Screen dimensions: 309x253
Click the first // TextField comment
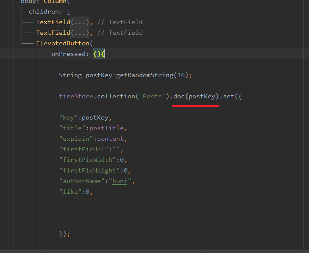[x=120, y=22]
